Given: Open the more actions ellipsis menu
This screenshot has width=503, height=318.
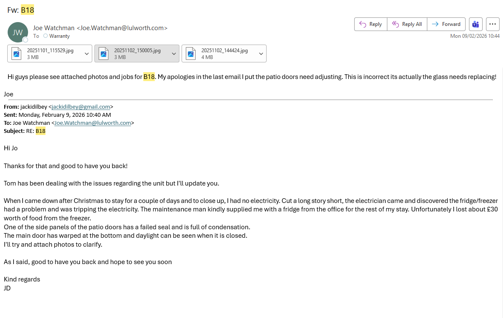Looking at the screenshot, I should [492, 24].
